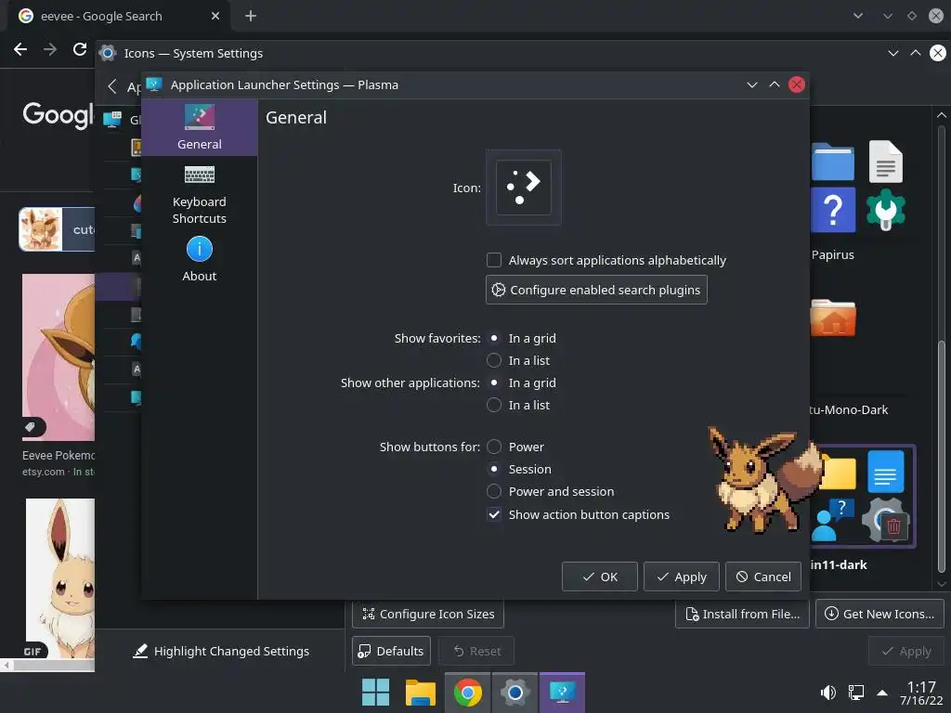Viewport: 951px width, 713px height.
Task: Cancel the Application Launcher Settings dialog
Action: click(763, 577)
